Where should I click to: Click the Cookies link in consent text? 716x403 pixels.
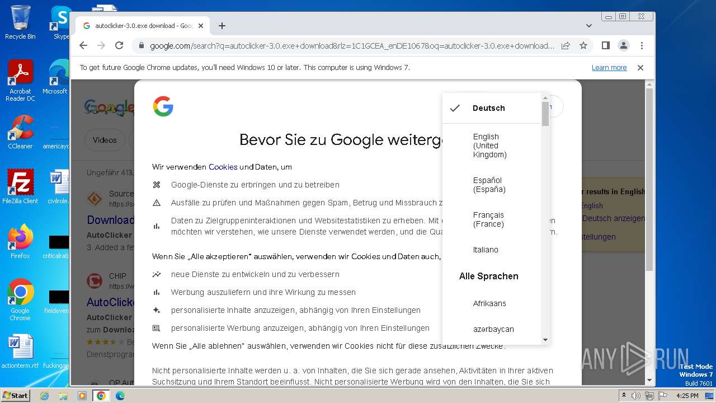tap(223, 167)
